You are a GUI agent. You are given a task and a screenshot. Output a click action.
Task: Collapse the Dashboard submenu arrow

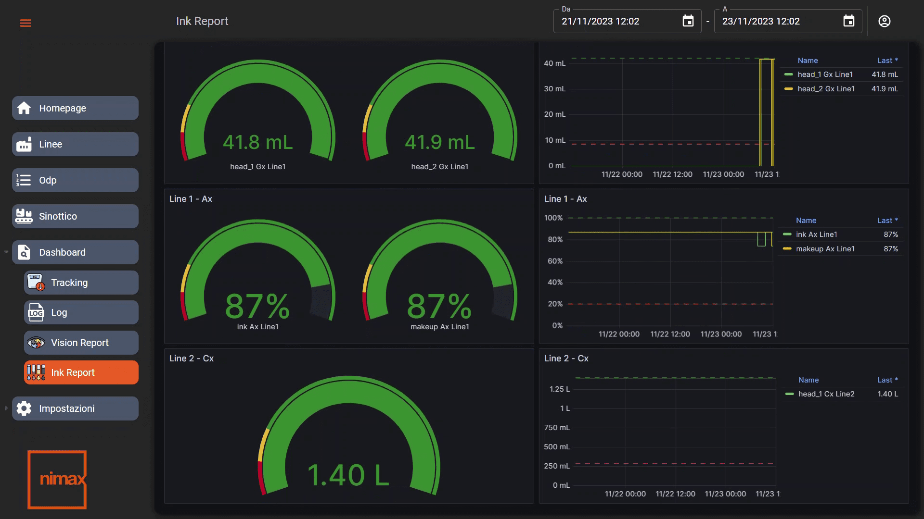[x=6, y=252]
